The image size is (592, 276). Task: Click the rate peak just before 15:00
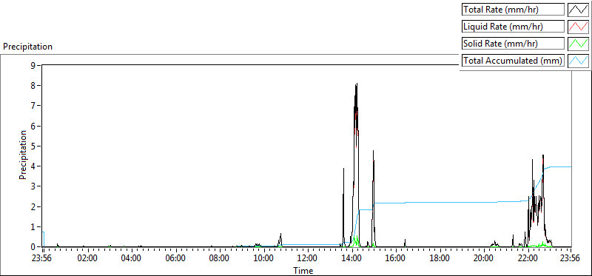coord(373,152)
